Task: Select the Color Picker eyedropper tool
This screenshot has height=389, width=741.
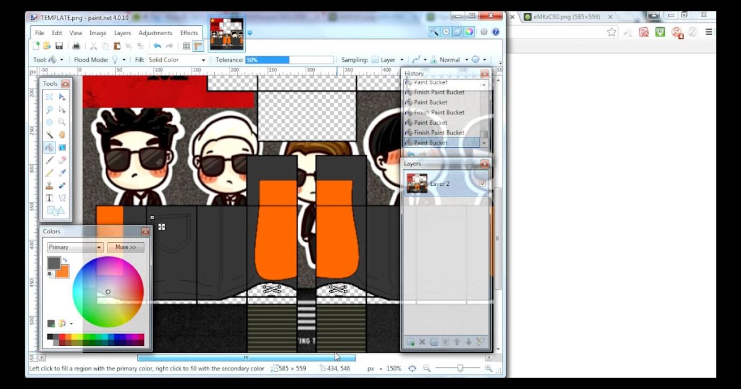Action: [x=62, y=173]
